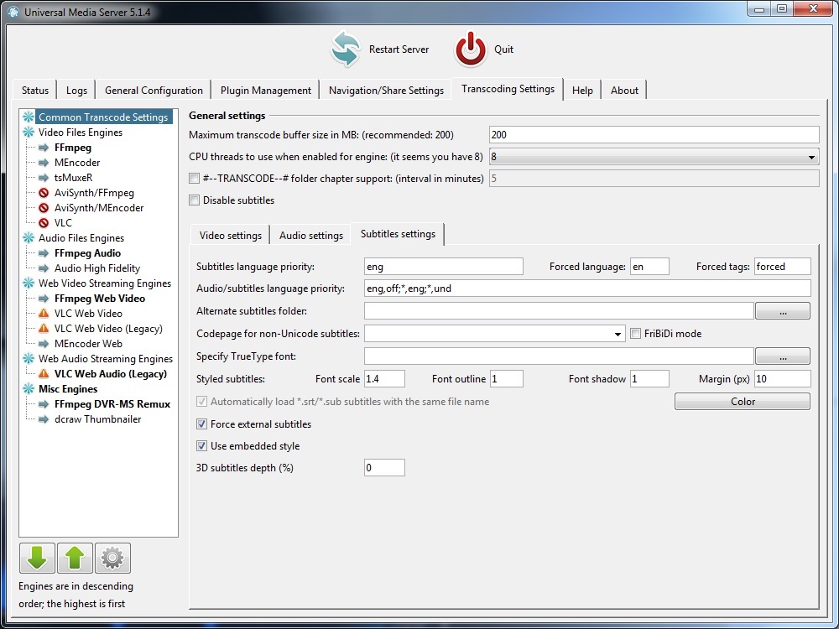Image resolution: width=839 pixels, height=629 pixels.
Task: Click the Alternate subtitles folder text field
Action: 559,311
